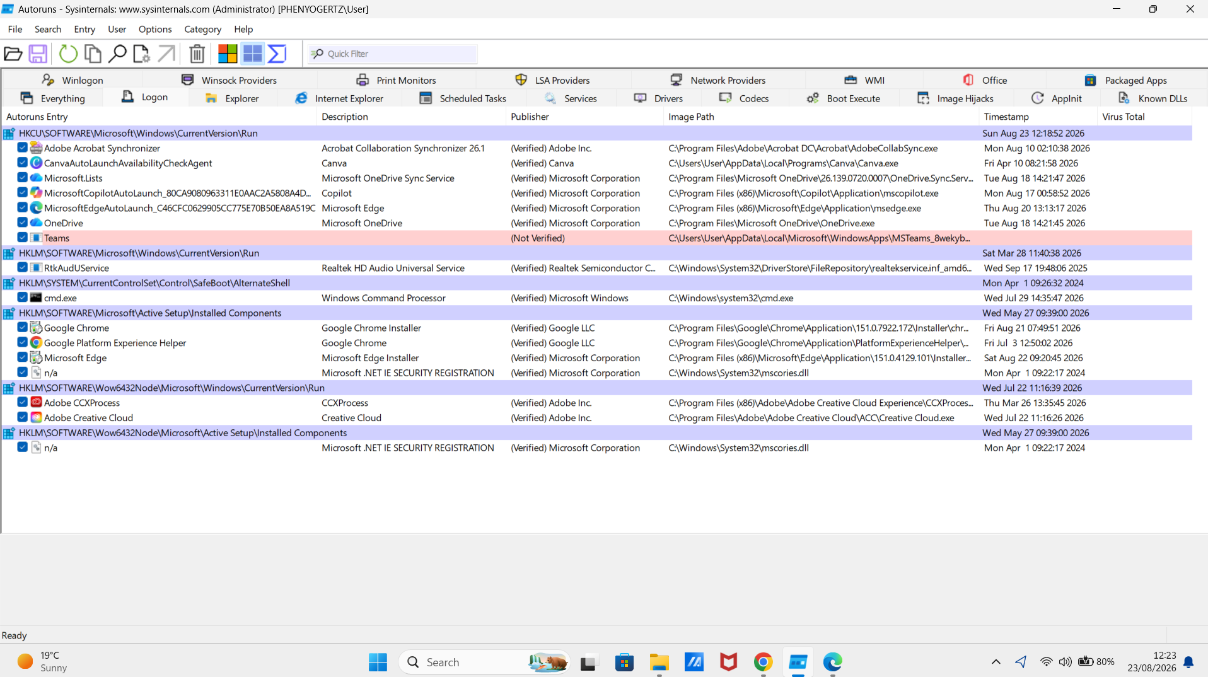Disable the OneDrive startup entry checkbox
This screenshot has width=1208, height=677.
click(22, 223)
